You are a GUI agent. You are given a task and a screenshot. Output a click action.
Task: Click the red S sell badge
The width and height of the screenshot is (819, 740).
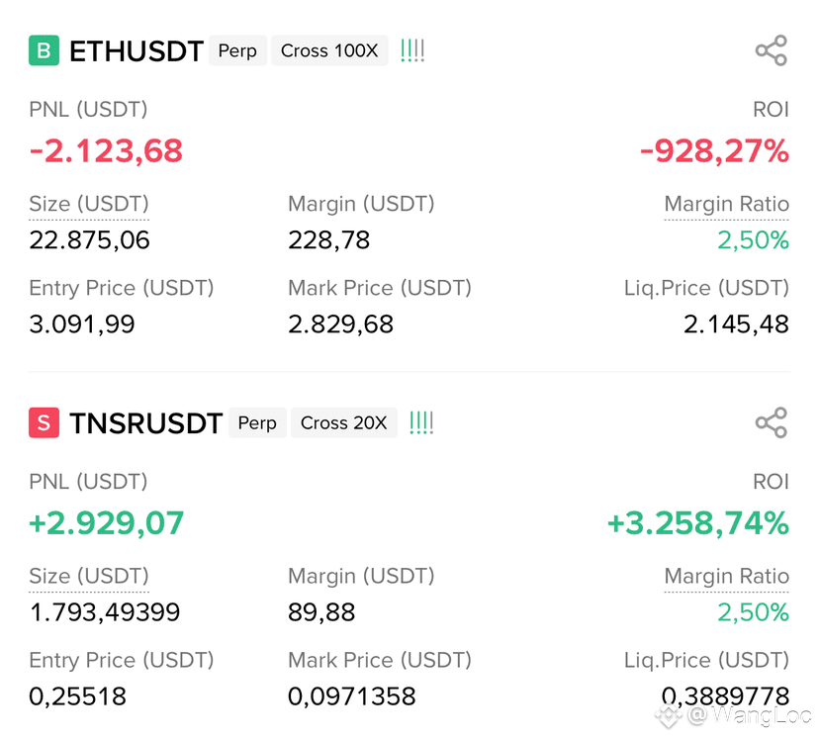pyautogui.click(x=44, y=423)
